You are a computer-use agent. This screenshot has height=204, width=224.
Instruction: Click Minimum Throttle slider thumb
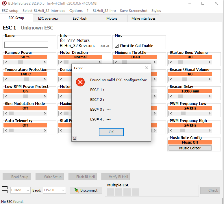(x=124, y=62)
